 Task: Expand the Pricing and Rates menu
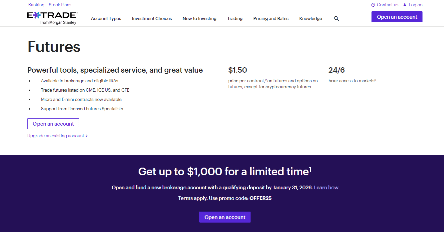click(x=271, y=19)
